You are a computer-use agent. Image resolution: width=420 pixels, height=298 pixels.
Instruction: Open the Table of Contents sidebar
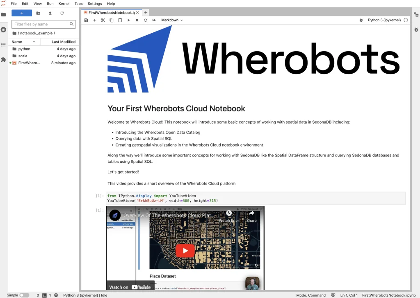[x=3, y=45]
